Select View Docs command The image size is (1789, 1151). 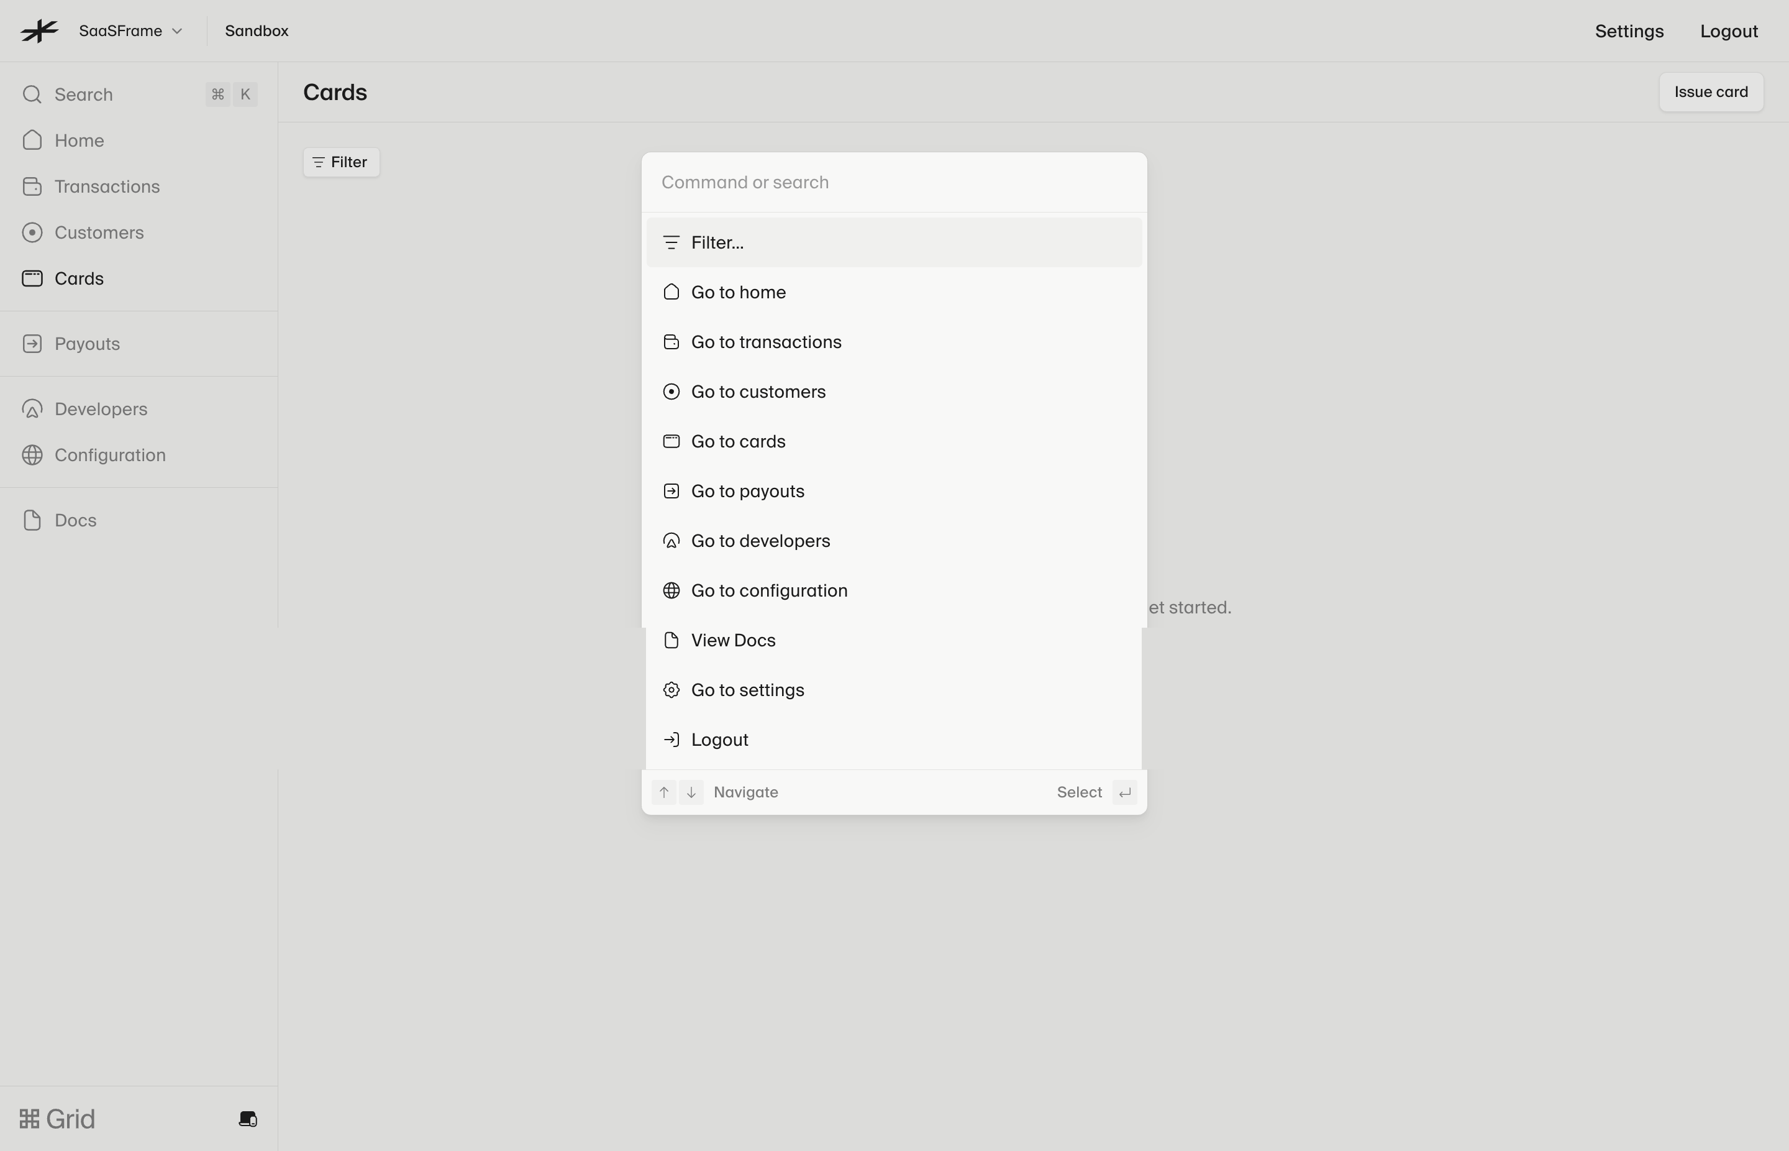pyautogui.click(x=894, y=640)
